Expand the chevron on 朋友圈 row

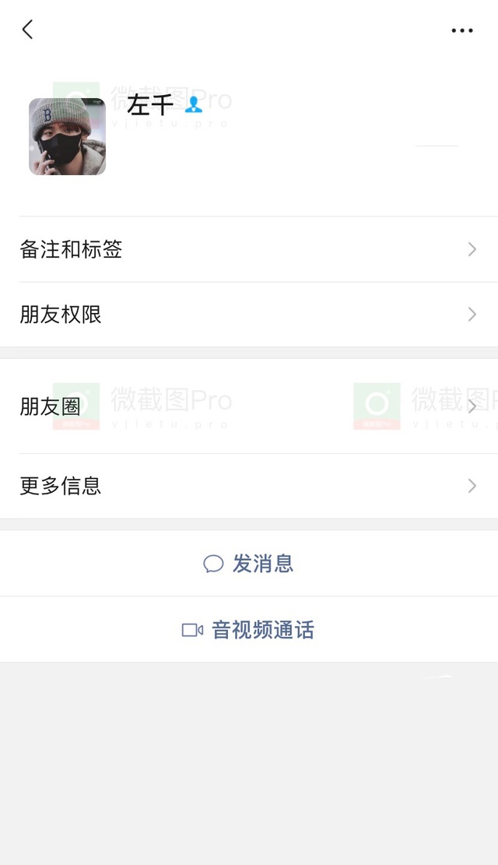472,406
